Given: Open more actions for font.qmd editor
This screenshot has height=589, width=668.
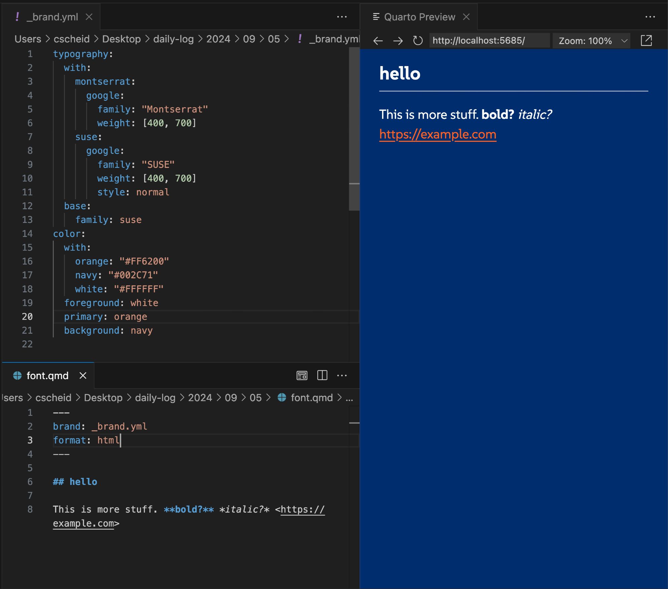Looking at the screenshot, I should 342,375.
